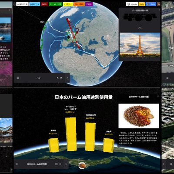Image resolution: width=174 pixels, height=174 pixels.
Task: Click the leftmost short yellow bar
Action: (x=54, y=145)
